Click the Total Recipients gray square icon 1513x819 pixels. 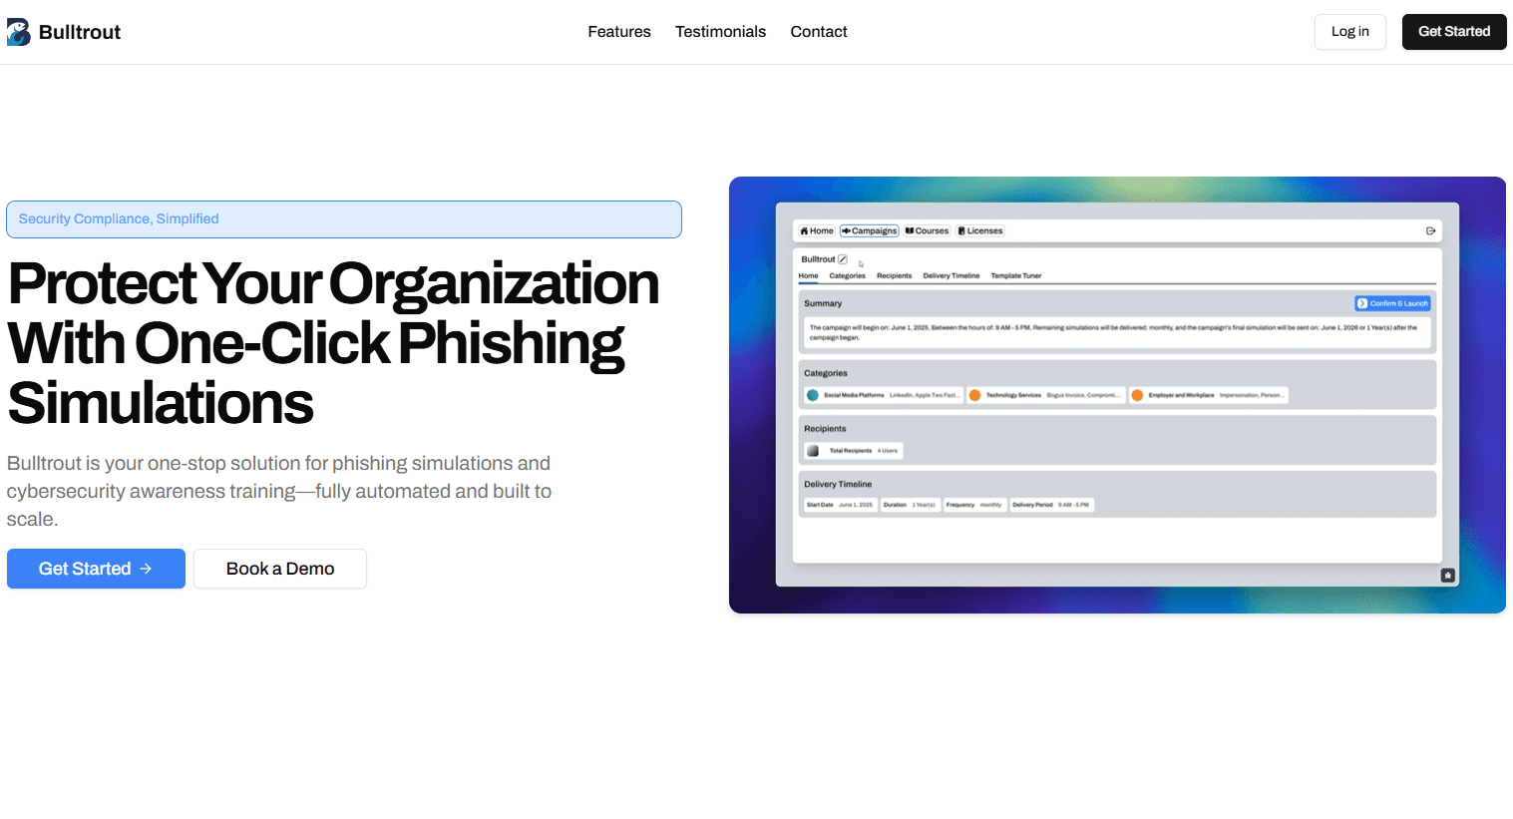(813, 451)
